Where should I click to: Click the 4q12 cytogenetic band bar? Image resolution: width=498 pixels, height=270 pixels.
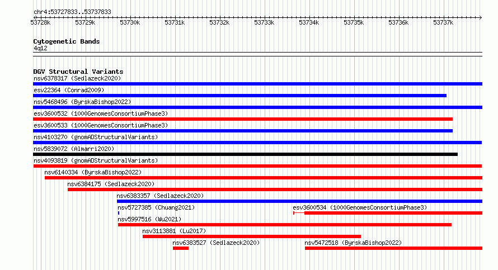[257, 54]
